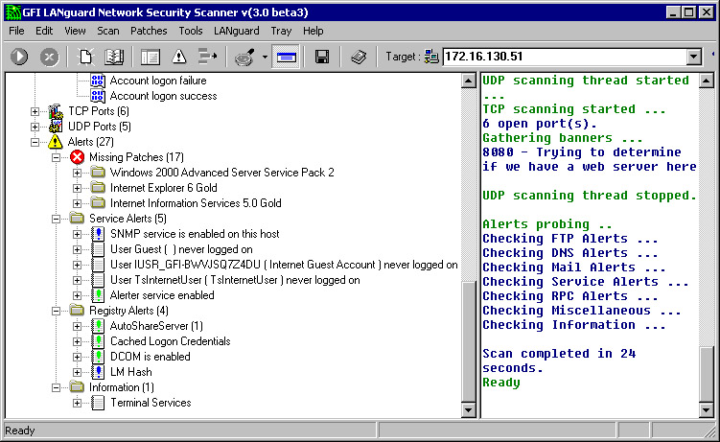Viewport: 720px width, 442px height.
Task: Click the yellow warning icon beside Alerts (27)
Action: point(56,142)
